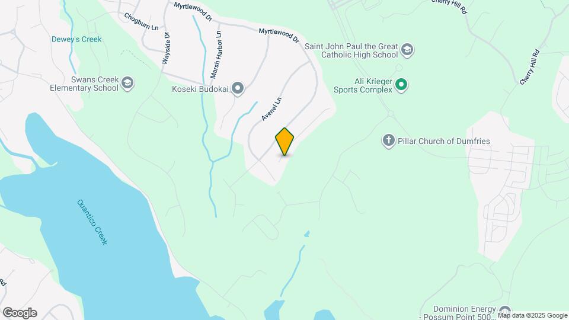Select the Avenel Ln street label
The width and height of the screenshot is (569, 320).
pos(271,109)
